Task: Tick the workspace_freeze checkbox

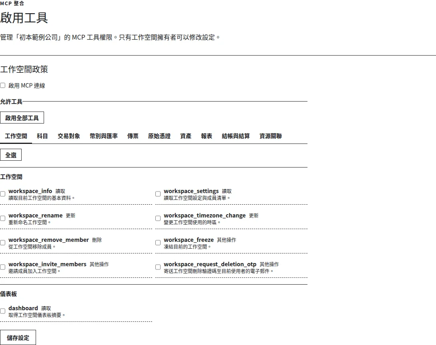Action: [158, 243]
